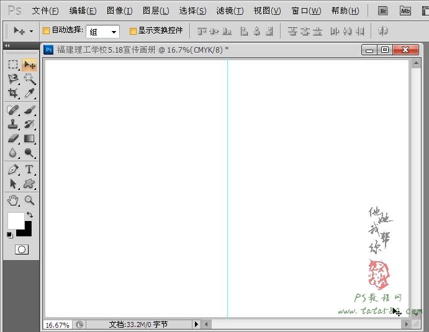429x332 pixels.
Task: Click vertical scrollbar up arrow
Action: point(416,63)
